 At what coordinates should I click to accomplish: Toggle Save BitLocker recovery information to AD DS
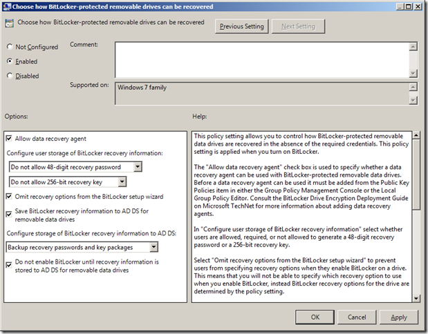pos(9,210)
